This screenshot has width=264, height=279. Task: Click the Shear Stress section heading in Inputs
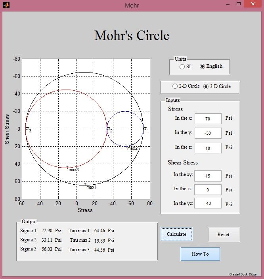coord(183,162)
